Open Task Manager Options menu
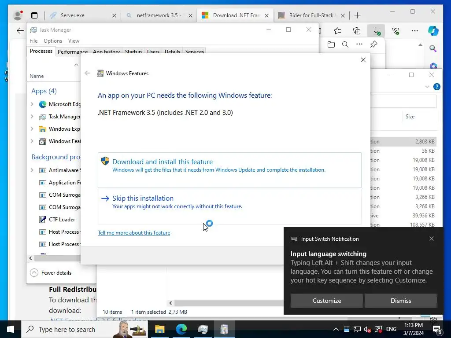This screenshot has width=451, height=338. click(x=53, y=41)
